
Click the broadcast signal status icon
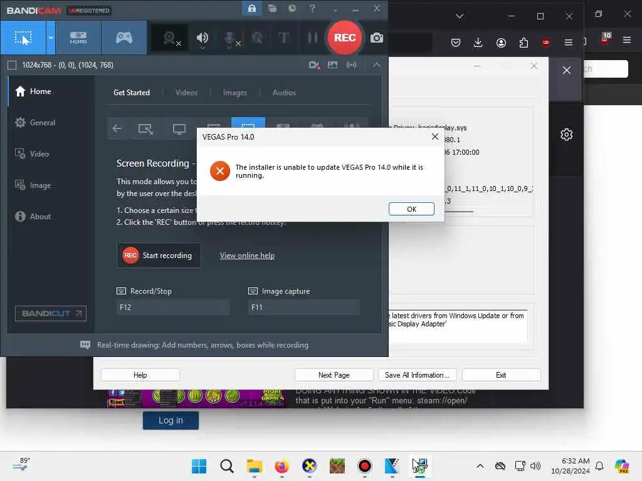tap(351, 65)
